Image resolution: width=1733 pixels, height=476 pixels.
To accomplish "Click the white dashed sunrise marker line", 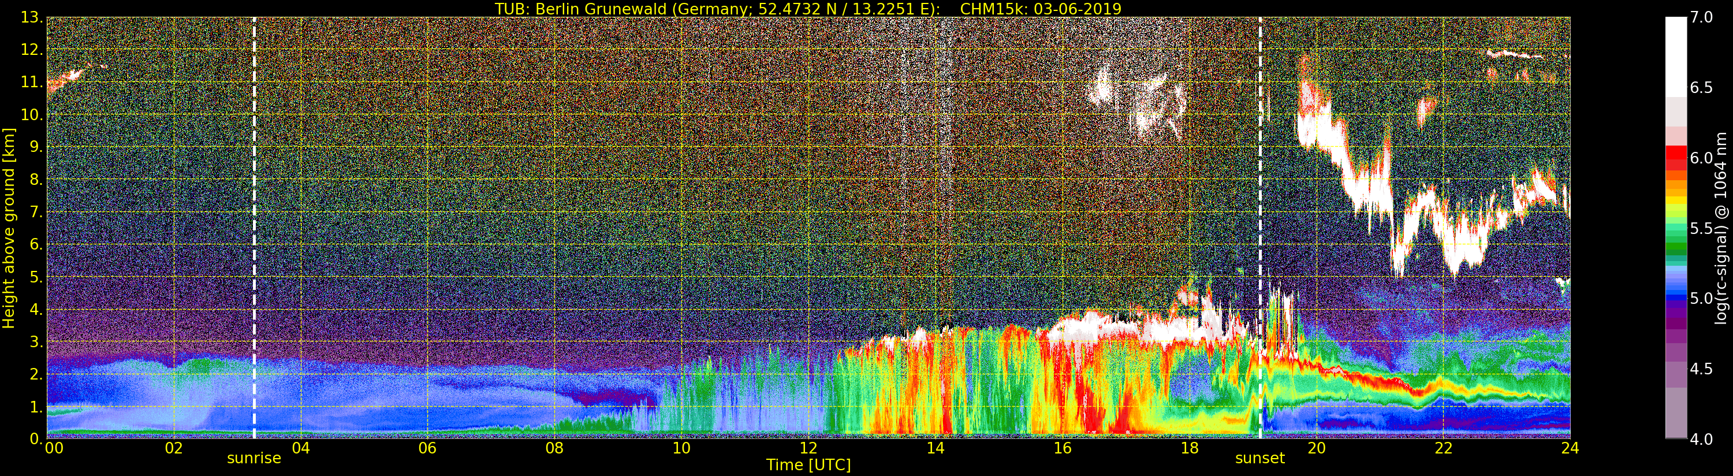I will tap(254, 229).
